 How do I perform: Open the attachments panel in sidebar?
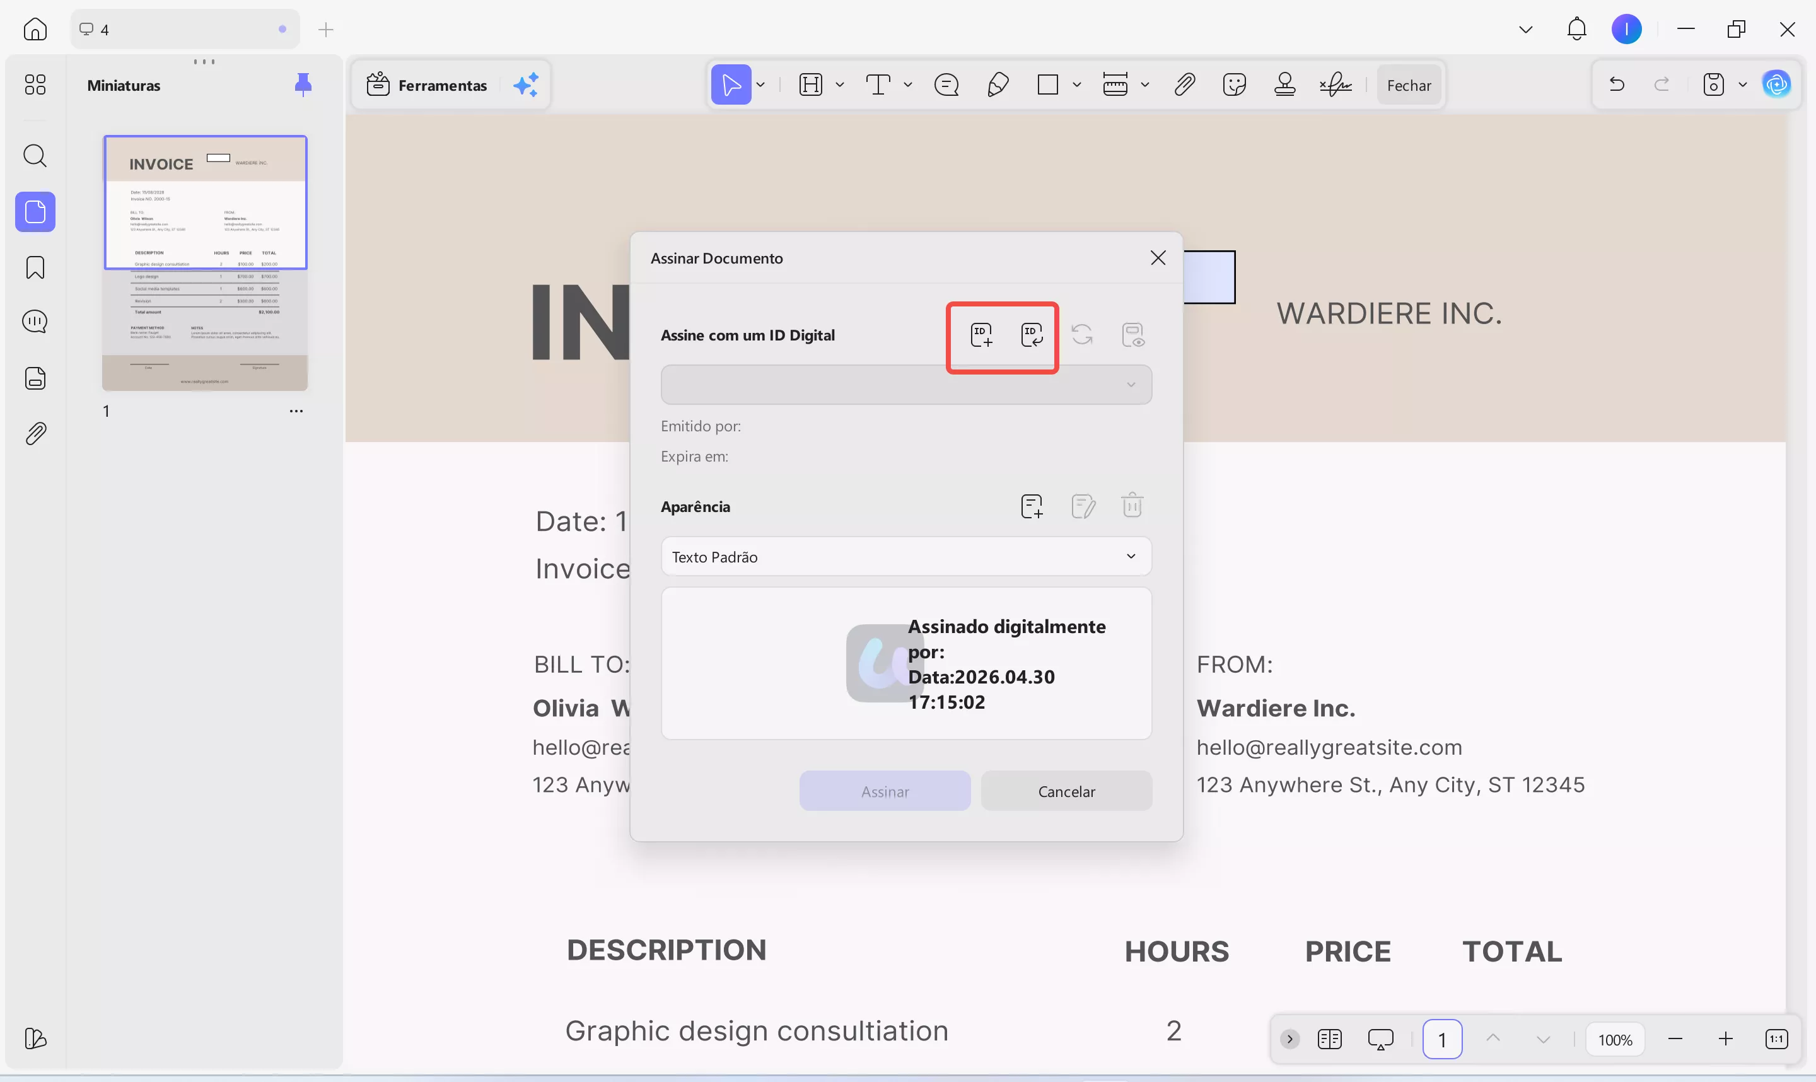click(x=35, y=434)
